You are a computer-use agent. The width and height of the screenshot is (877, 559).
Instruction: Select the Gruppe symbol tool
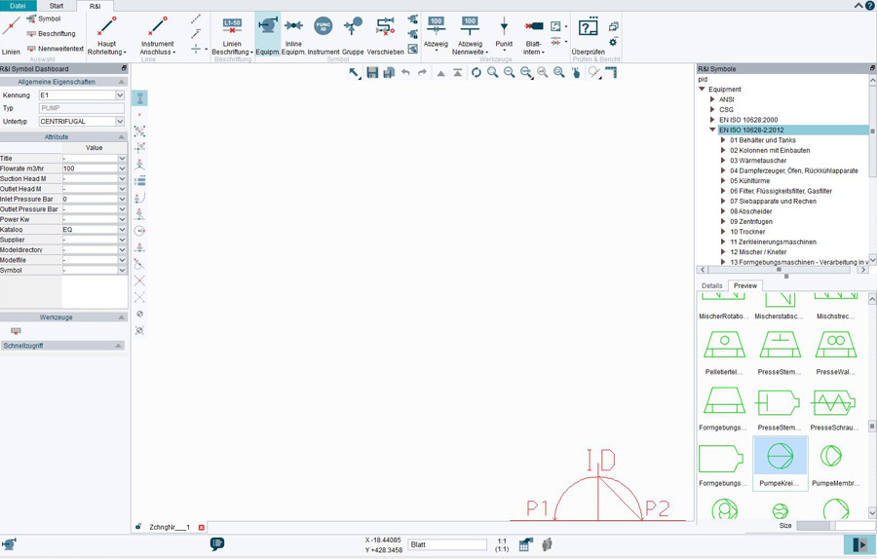pos(353,35)
